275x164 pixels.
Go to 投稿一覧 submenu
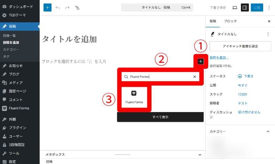[x=9, y=36]
